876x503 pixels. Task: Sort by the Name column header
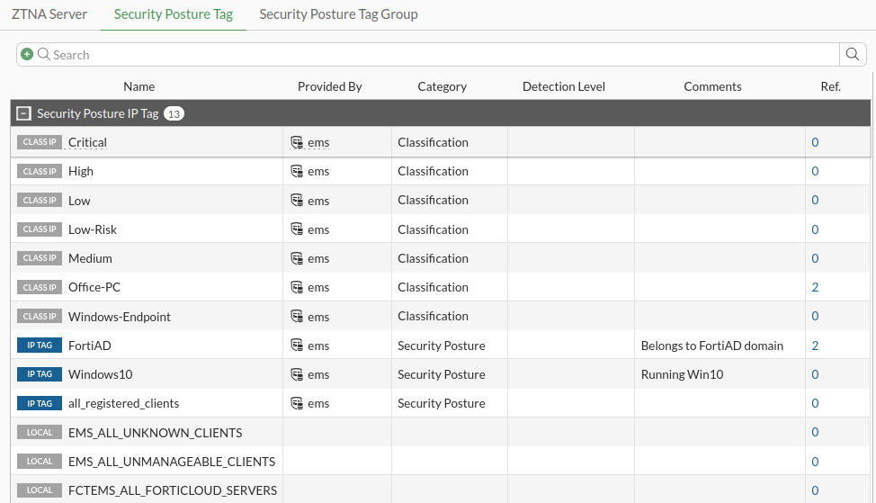pyautogui.click(x=139, y=87)
